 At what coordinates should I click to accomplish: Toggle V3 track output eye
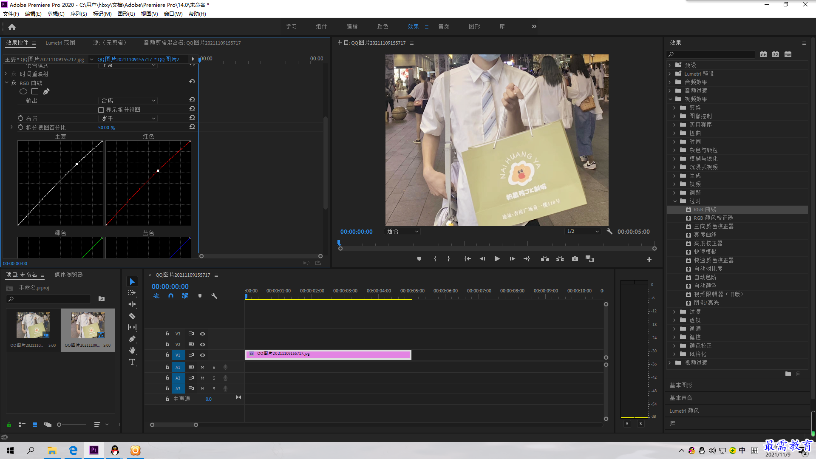pos(203,334)
